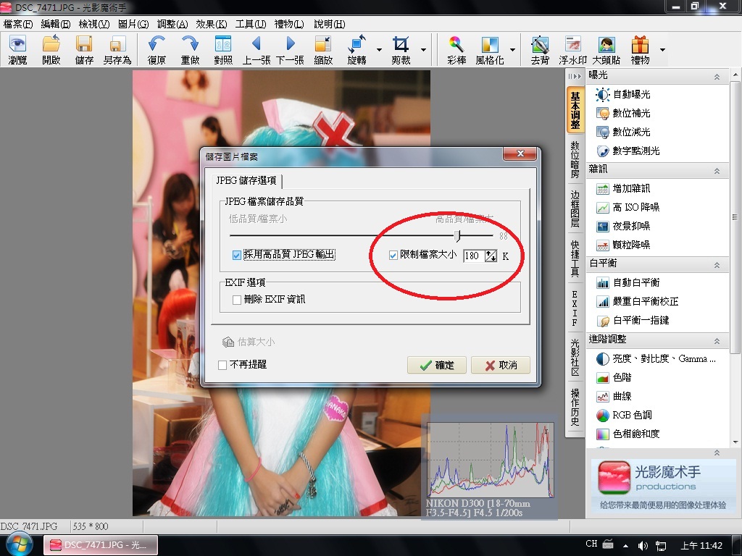Viewport: 742px width, 556px height.
Task: Click the file size limit input field
Action: (473, 256)
